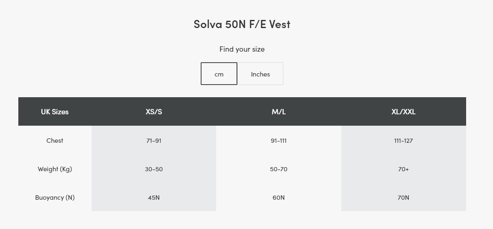This screenshot has height=229, width=493.
Task: Switch size units to cm
Action: point(219,74)
